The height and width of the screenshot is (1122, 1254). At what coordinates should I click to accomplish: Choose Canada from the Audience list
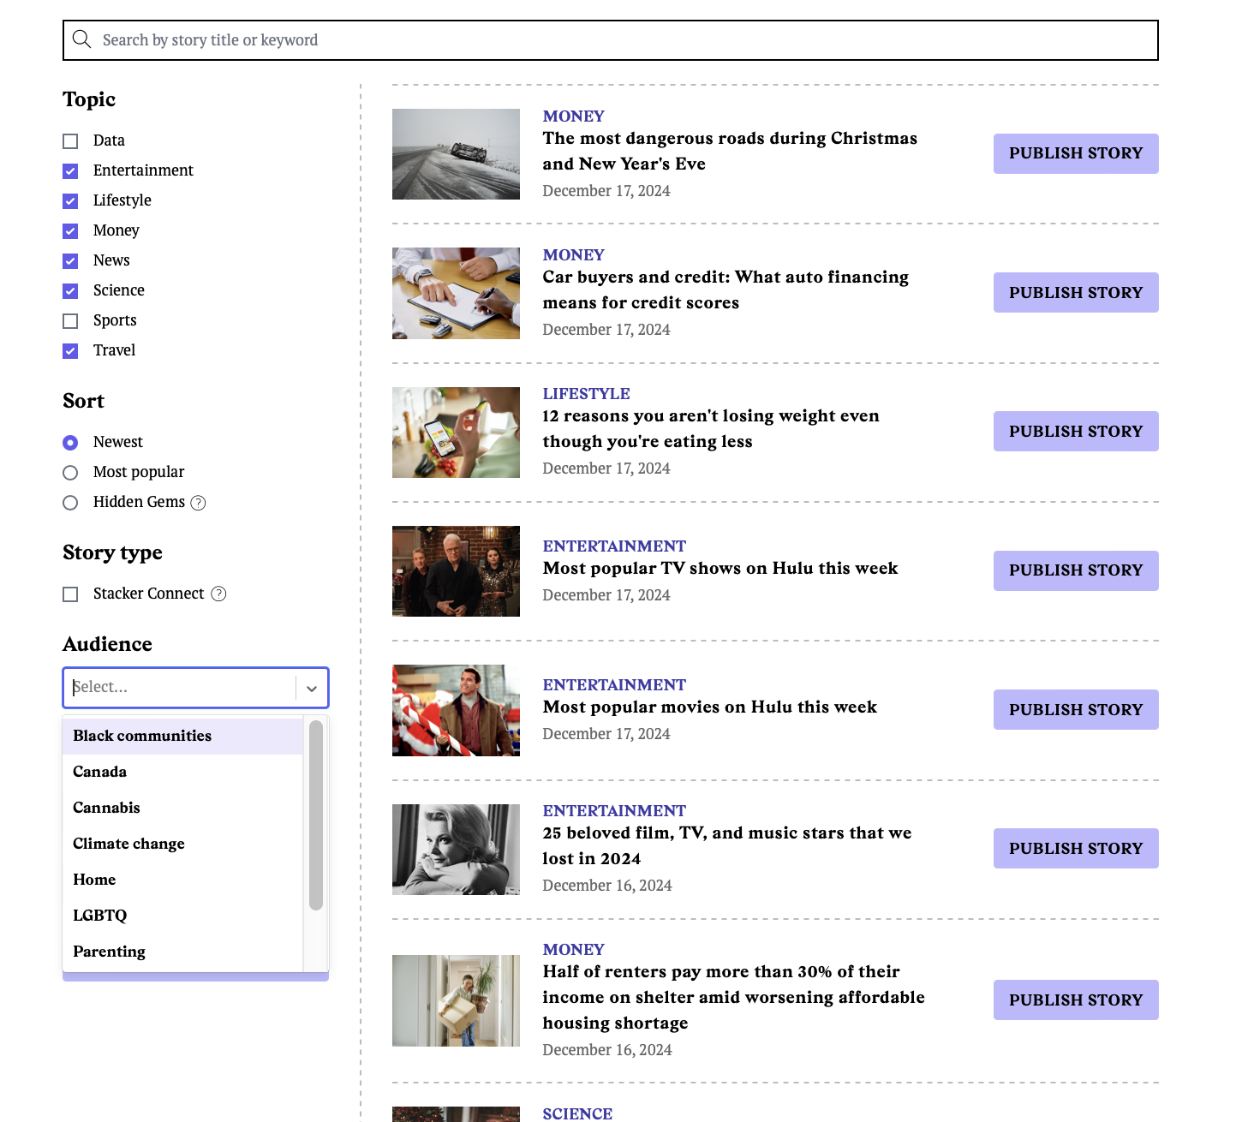(x=182, y=772)
